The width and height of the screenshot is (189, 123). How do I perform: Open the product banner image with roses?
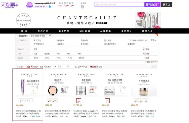click(148, 20)
